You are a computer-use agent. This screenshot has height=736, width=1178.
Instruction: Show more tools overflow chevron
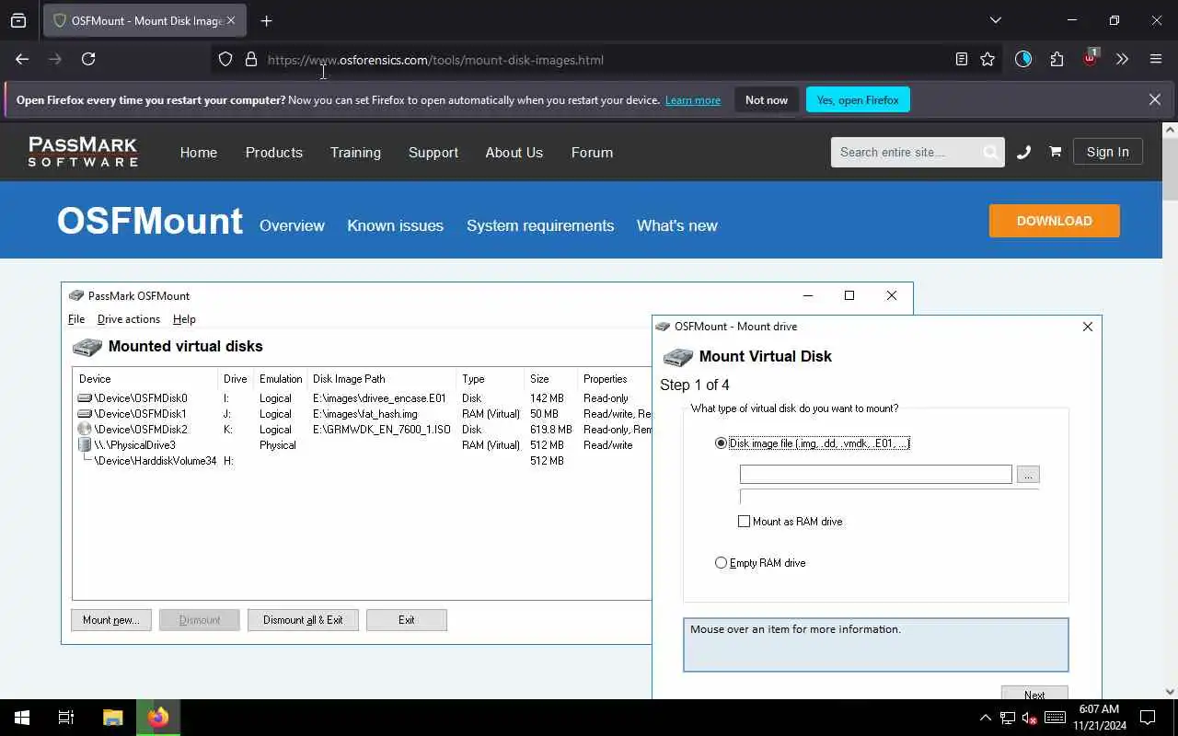click(x=1122, y=59)
